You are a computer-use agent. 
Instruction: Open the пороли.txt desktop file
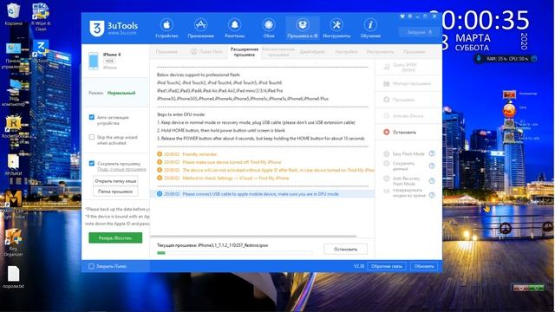[x=14, y=277]
